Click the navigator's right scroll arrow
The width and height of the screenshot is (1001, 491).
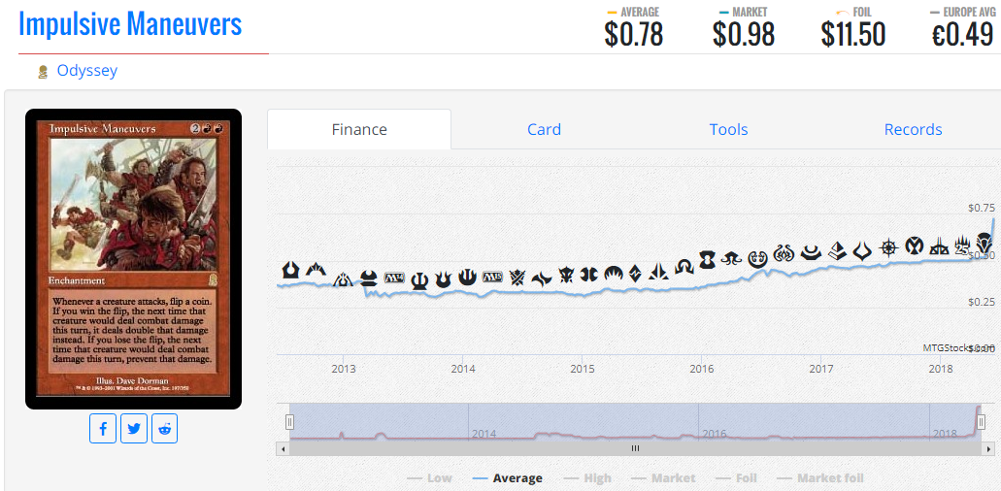coord(989,448)
